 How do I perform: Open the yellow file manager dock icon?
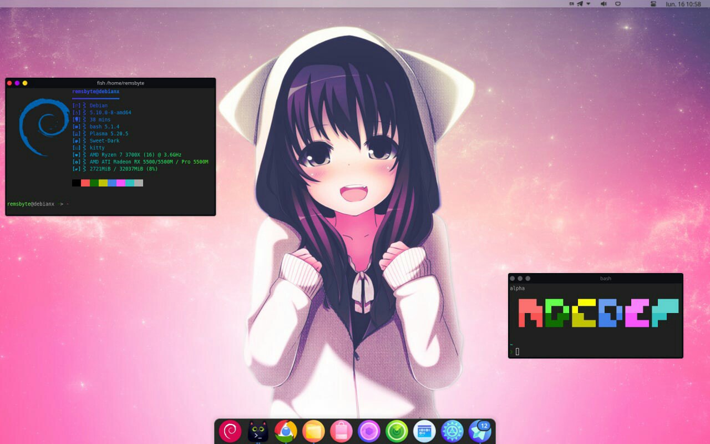[313, 431]
